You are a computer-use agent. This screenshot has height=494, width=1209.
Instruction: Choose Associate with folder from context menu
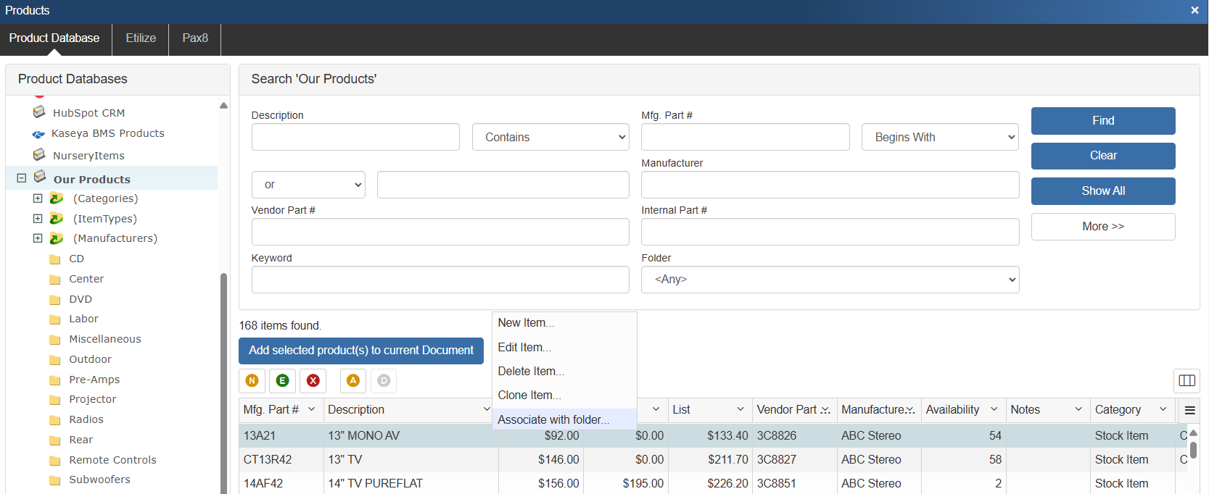[553, 419]
